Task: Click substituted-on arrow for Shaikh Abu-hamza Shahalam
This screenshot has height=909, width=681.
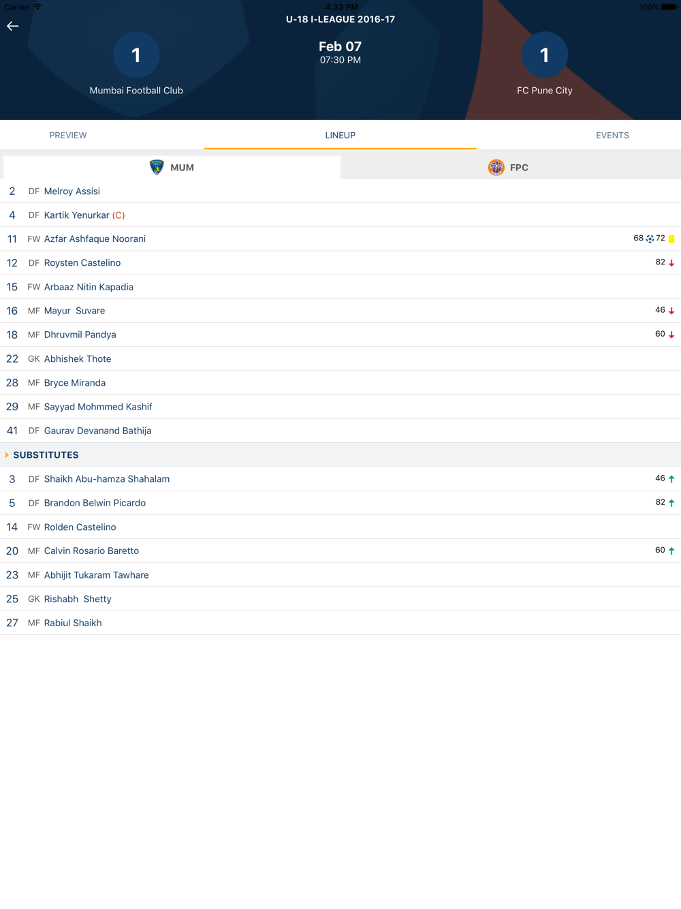Action: click(x=671, y=479)
